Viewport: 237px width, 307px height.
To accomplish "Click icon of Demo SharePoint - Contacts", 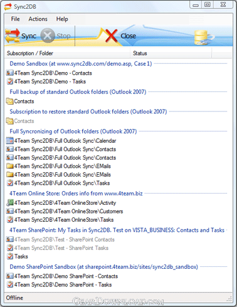I will pos(9,276).
